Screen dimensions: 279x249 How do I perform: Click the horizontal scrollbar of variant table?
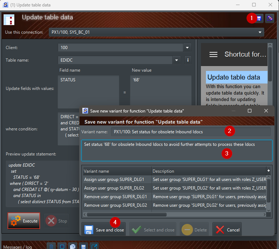(x=127, y=215)
